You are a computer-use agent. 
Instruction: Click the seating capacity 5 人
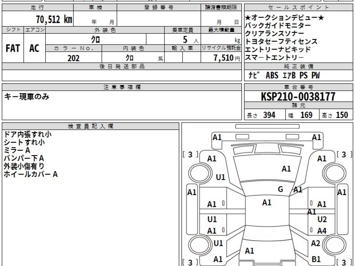tap(191, 40)
